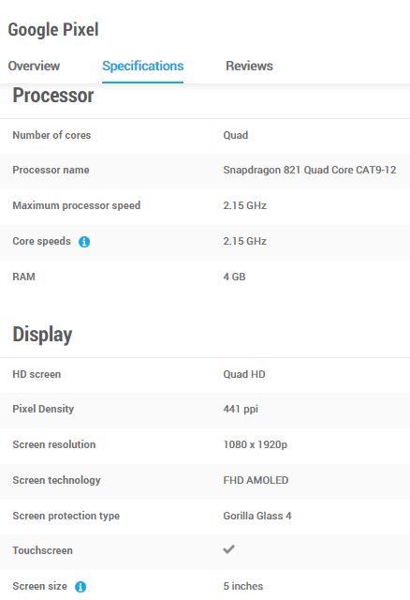Click the Google Pixel page title
This screenshot has height=600, width=410.
point(53,30)
